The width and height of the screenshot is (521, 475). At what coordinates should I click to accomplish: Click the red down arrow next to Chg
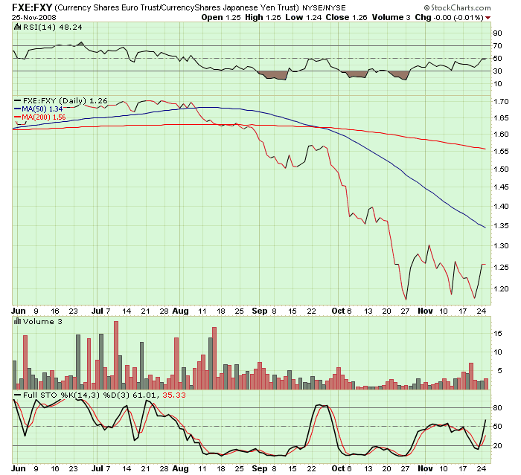pyautogui.click(x=488, y=18)
